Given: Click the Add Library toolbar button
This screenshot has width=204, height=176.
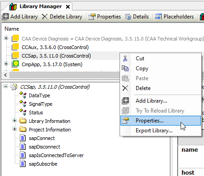Looking at the screenshot, I should click(20, 17).
